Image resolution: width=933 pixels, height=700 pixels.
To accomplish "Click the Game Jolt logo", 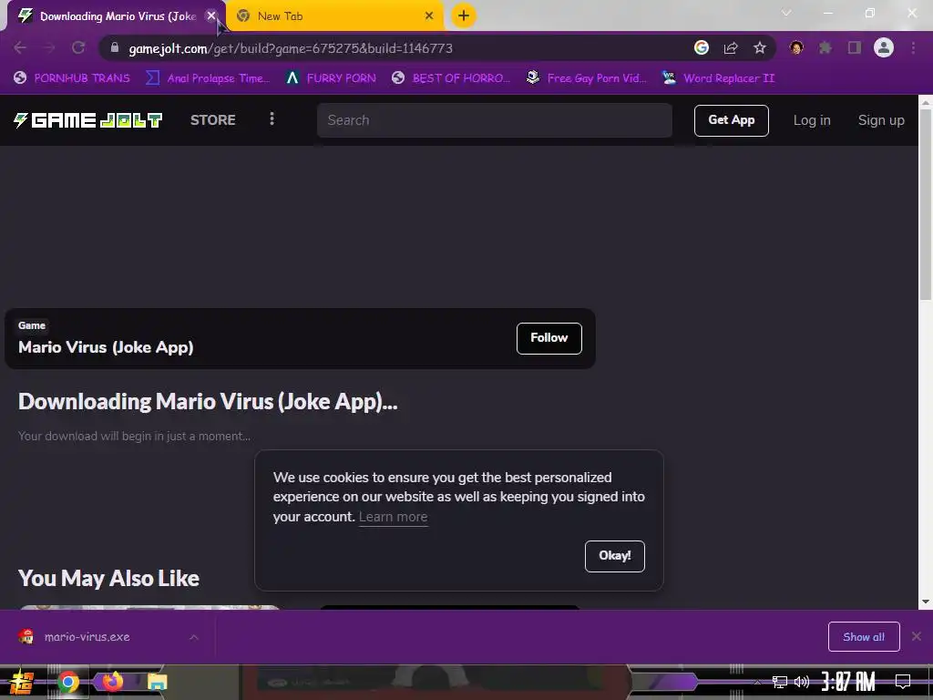I will pyautogui.click(x=87, y=120).
